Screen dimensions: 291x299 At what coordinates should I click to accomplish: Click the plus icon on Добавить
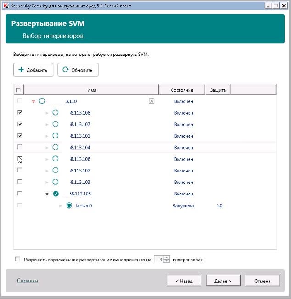pos(21,70)
